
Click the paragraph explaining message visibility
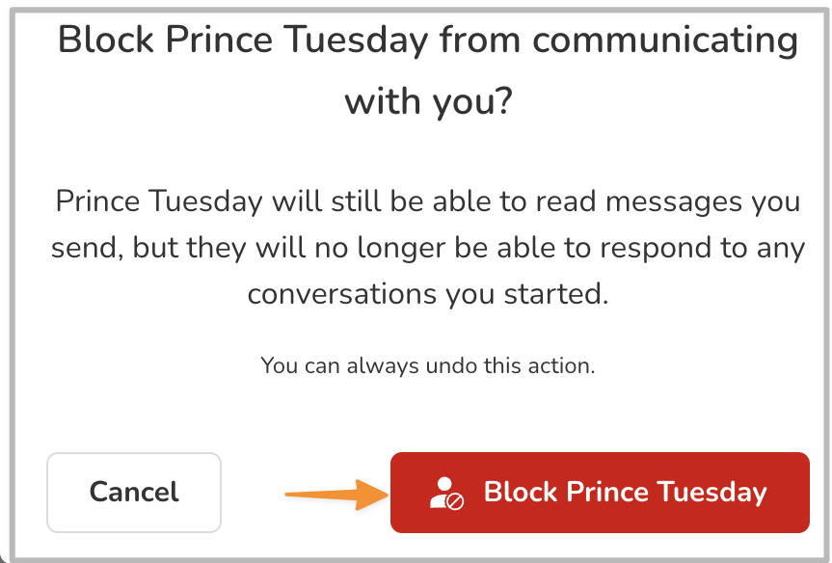427,247
